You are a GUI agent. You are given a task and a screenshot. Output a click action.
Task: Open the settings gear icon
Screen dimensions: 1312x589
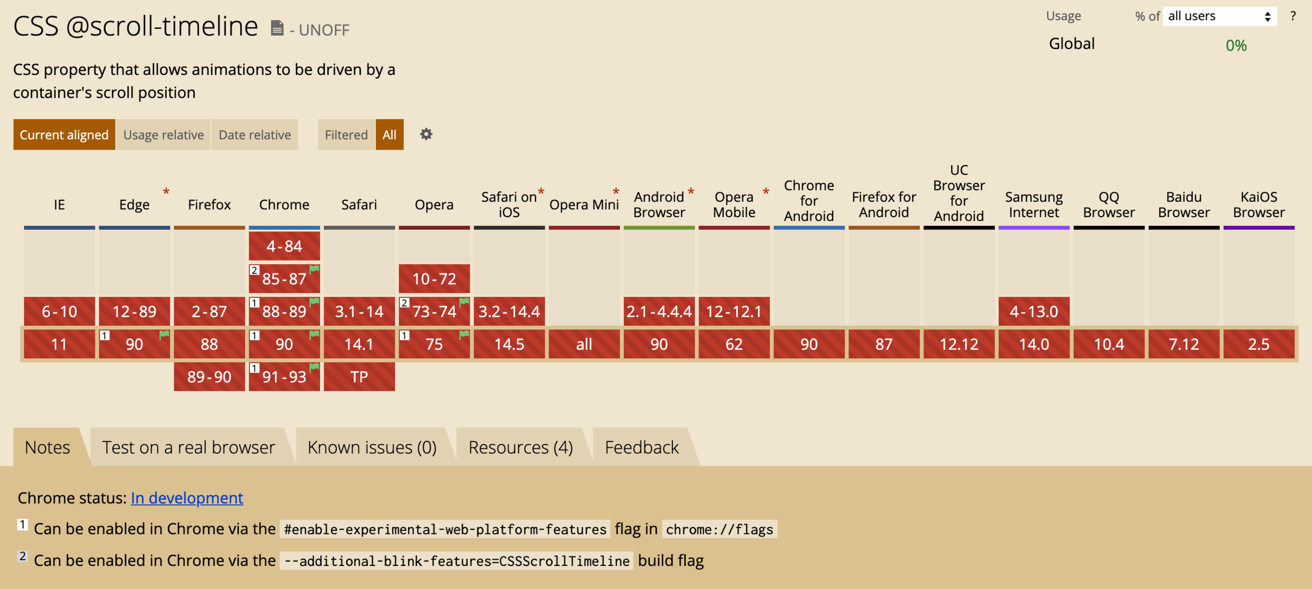point(426,134)
